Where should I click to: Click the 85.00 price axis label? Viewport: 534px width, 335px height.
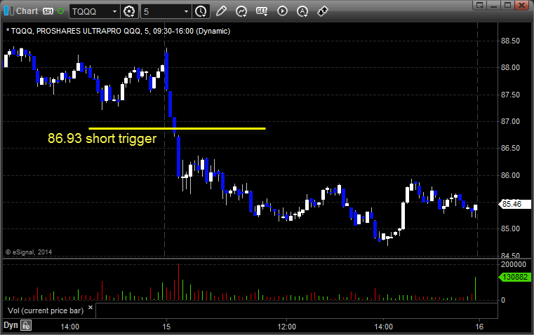coord(510,229)
